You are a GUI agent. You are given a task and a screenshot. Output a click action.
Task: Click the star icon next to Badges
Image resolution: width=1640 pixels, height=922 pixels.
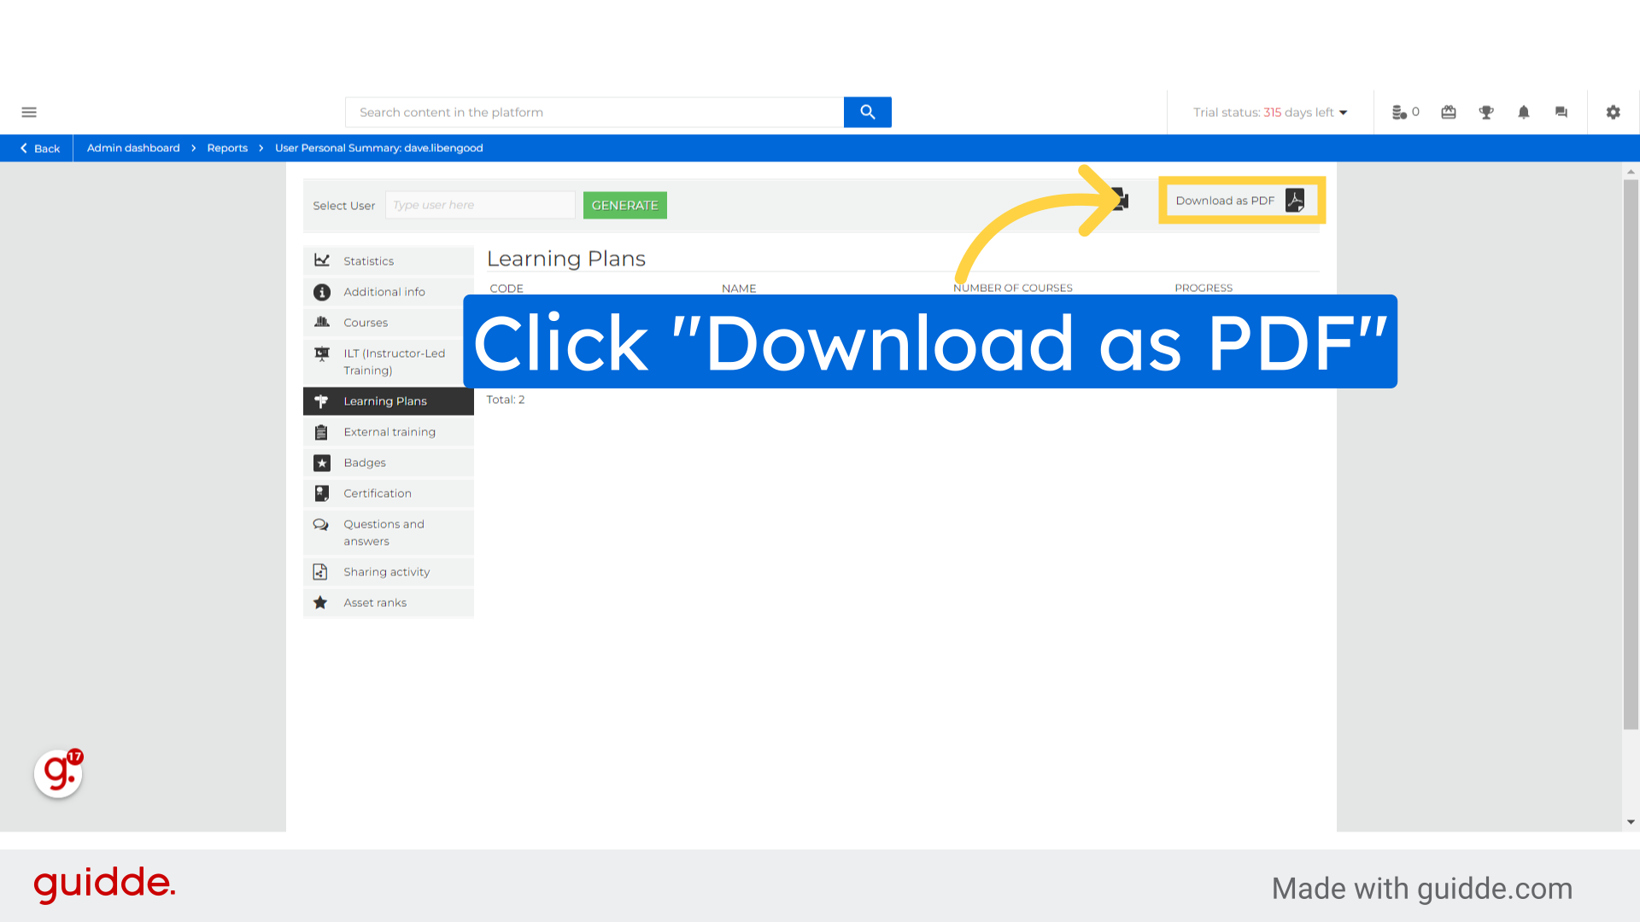(x=322, y=462)
